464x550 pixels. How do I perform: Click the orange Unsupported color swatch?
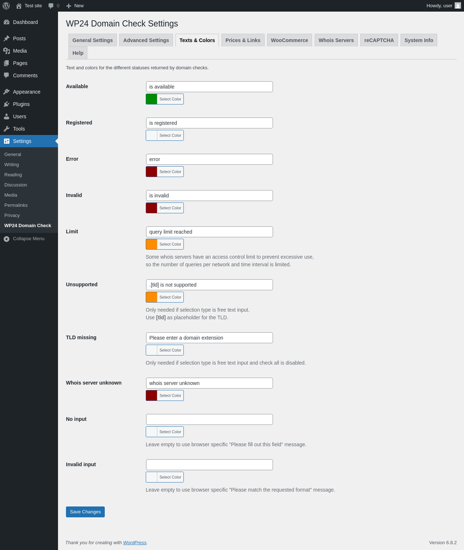(x=152, y=297)
